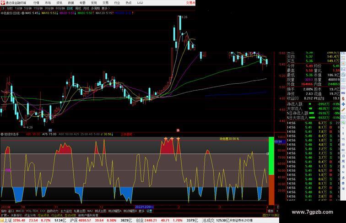The height and width of the screenshot is (223, 346).
Task: Expand the 扩展 panel toggle
Action: (5, 215)
